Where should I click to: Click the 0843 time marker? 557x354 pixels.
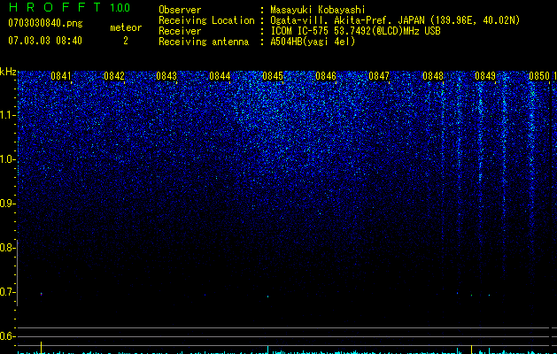(166, 76)
